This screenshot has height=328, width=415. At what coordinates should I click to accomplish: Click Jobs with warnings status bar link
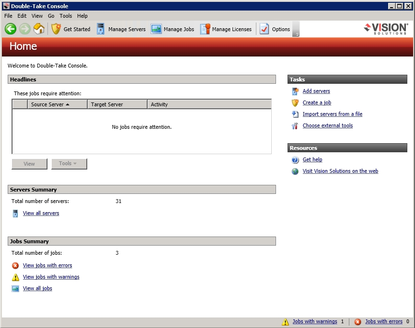(x=315, y=321)
